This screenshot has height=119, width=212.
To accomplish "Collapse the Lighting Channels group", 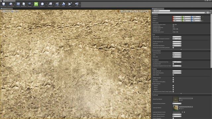I will (153, 84).
